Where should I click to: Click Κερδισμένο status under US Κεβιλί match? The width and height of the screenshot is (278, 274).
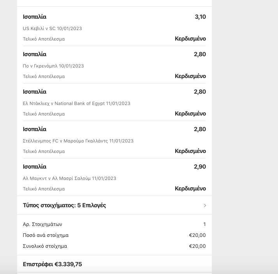[190, 39]
